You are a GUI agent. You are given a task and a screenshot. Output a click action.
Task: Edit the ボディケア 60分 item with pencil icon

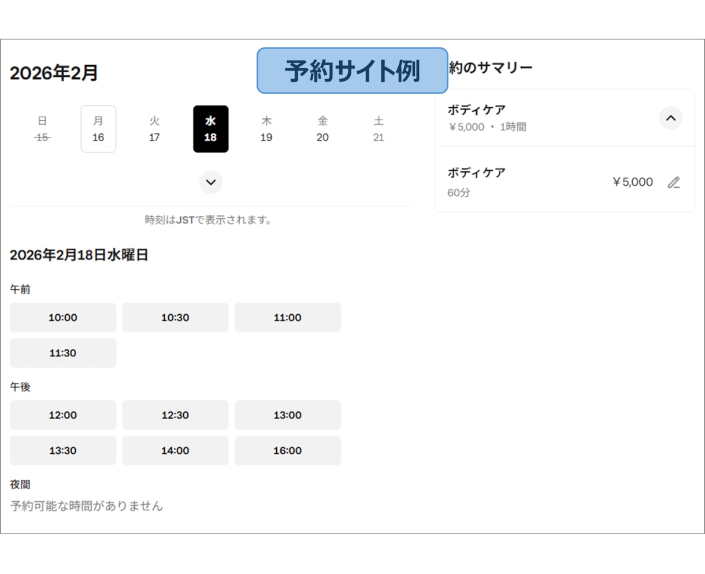(x=674, y=182)
